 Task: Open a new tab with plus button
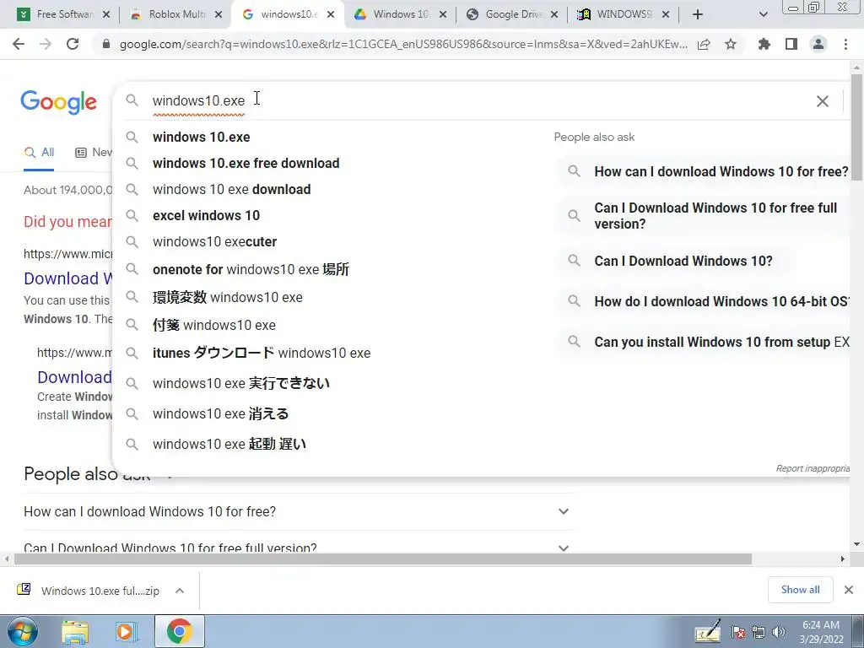tap(698, 14)
